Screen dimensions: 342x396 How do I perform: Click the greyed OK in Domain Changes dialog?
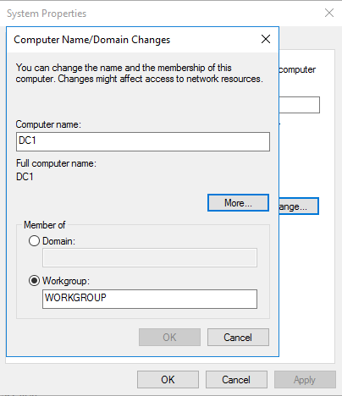click(169, 337)
